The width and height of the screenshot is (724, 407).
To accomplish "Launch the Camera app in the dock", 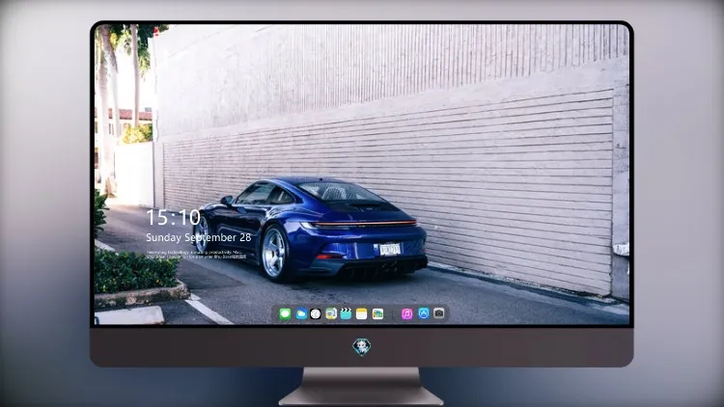I will point(438,313).
